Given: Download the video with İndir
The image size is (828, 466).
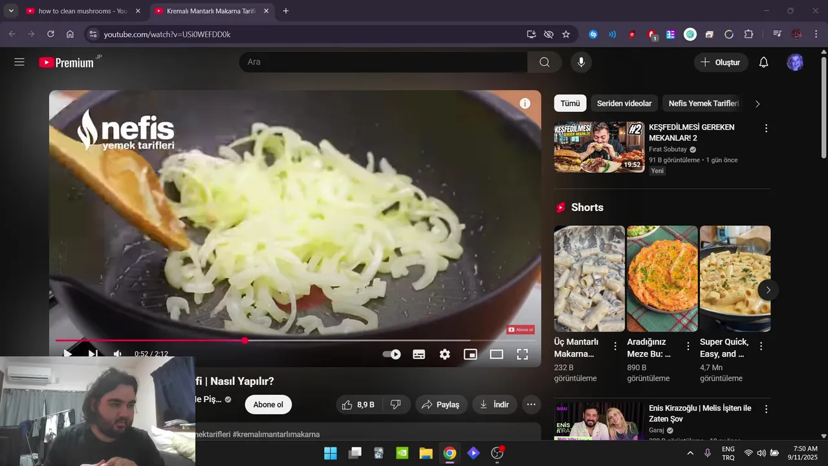Looking at the screenshot, I should 494,405.
